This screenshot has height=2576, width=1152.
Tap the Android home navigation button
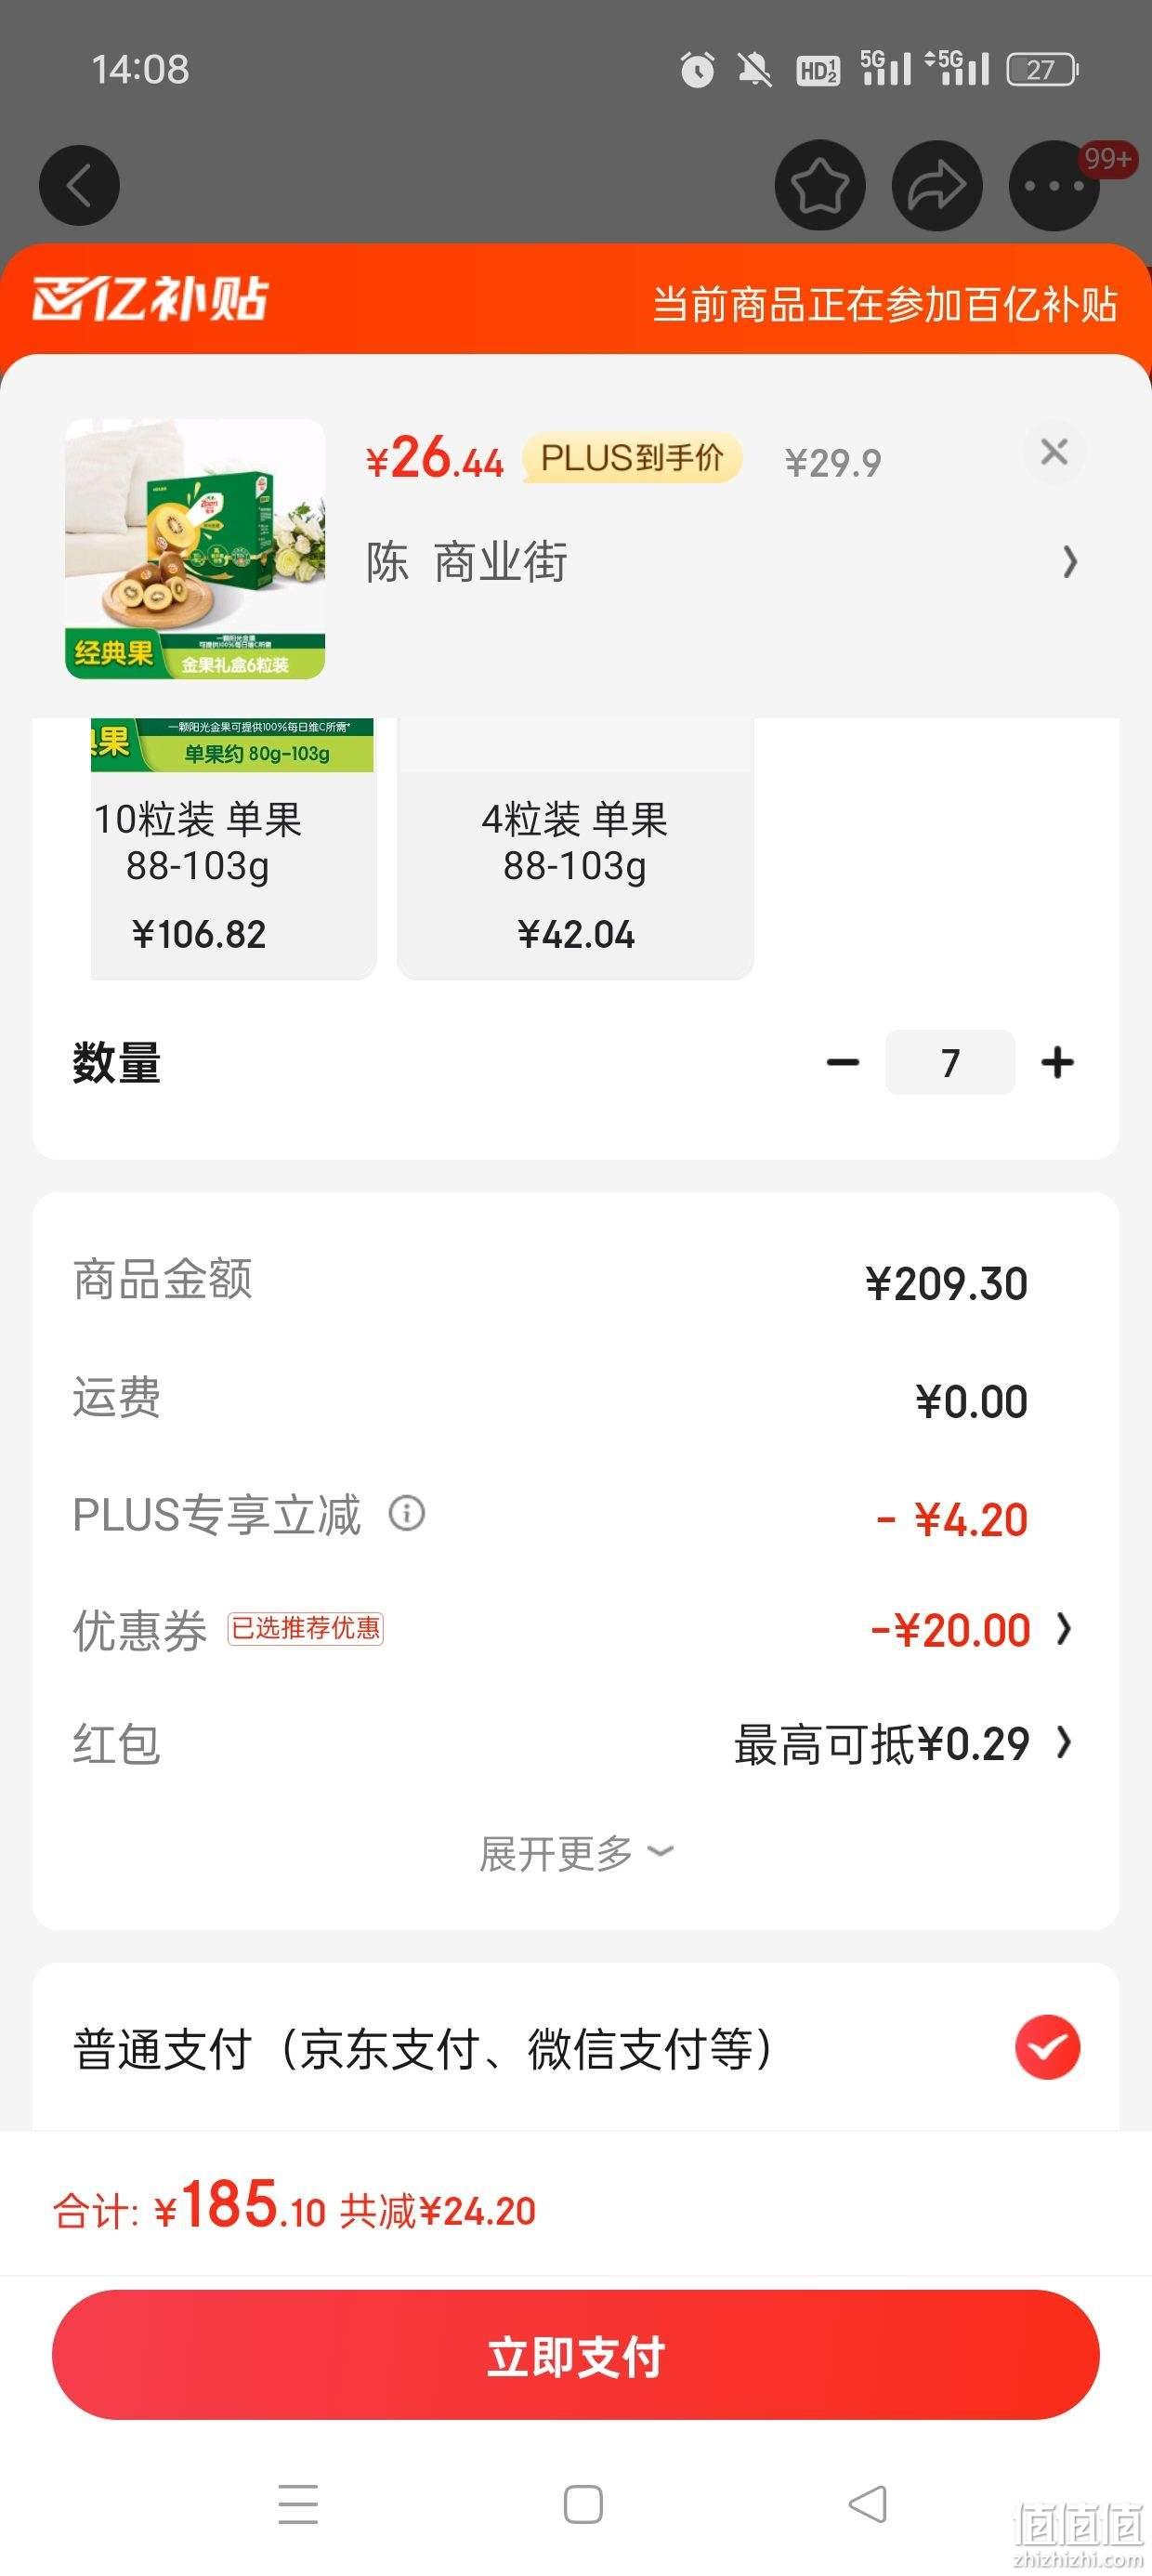(x=583, y=2504)
